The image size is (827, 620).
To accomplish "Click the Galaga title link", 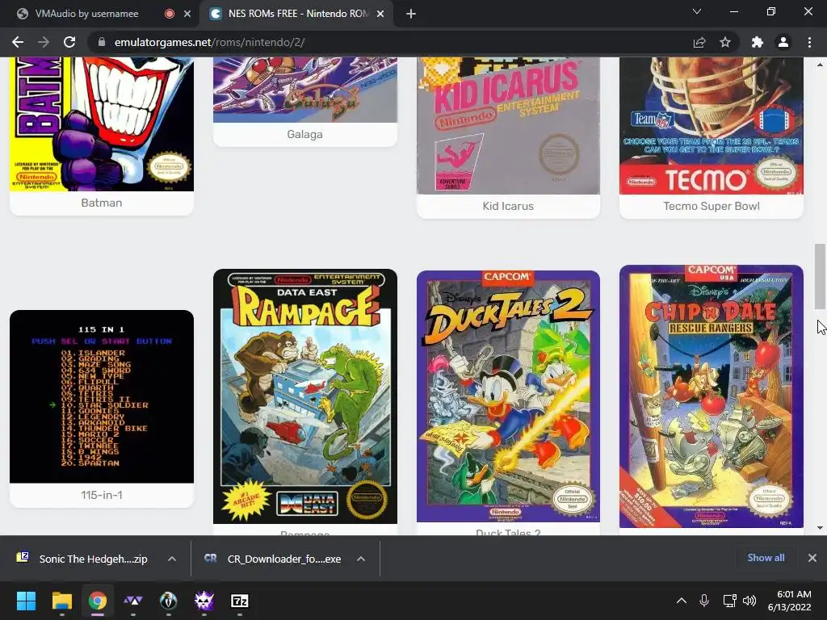I will click(304, 135).
